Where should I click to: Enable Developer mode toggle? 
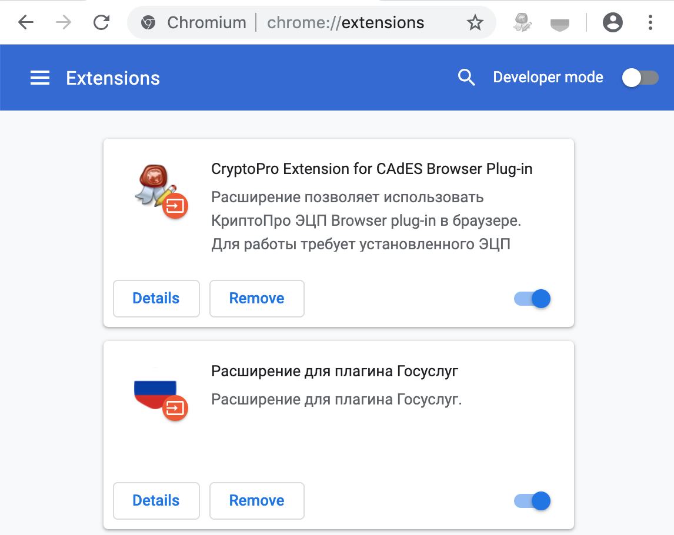640,78
